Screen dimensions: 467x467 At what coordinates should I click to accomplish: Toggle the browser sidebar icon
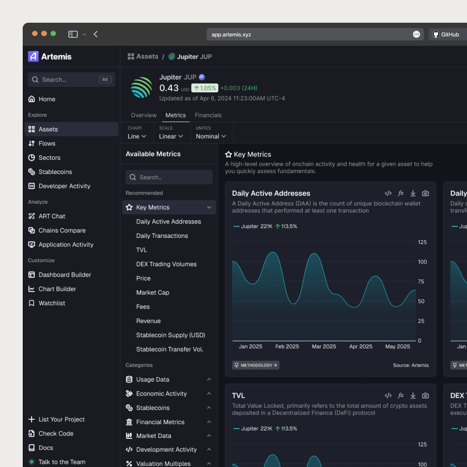point(73,34)
